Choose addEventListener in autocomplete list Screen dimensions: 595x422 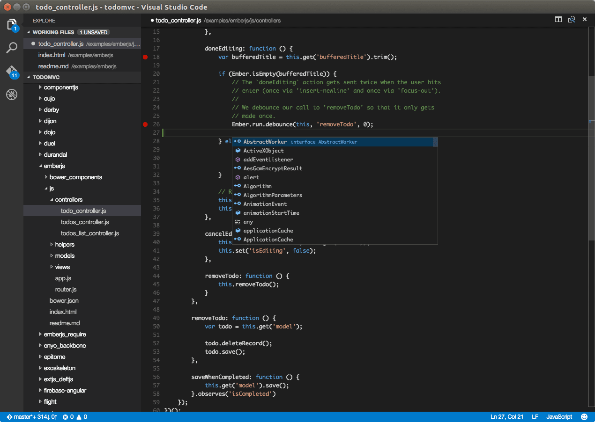point(268,160)
